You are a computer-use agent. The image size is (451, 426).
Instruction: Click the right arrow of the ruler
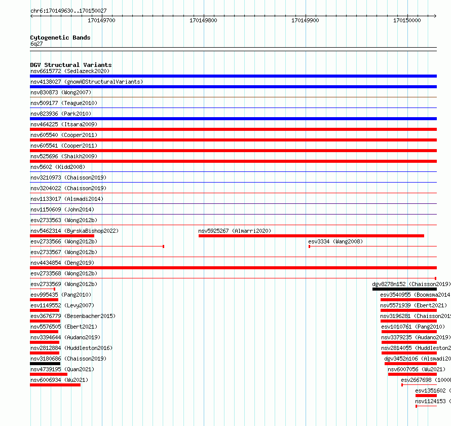[435, 16]
